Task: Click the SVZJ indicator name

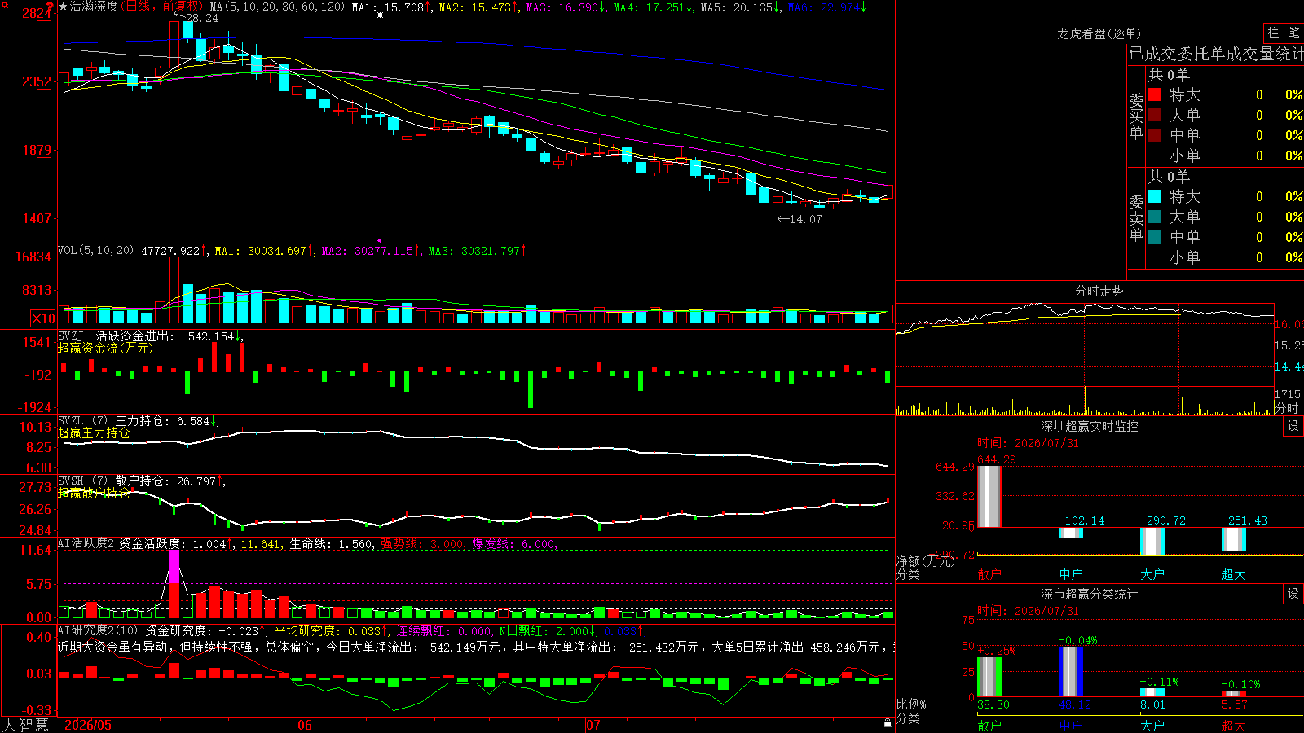Action: 71,336
